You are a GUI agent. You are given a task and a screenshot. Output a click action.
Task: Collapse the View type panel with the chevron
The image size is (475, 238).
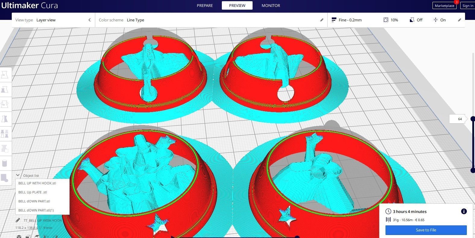pyautogui.click(x=90, y=20)
